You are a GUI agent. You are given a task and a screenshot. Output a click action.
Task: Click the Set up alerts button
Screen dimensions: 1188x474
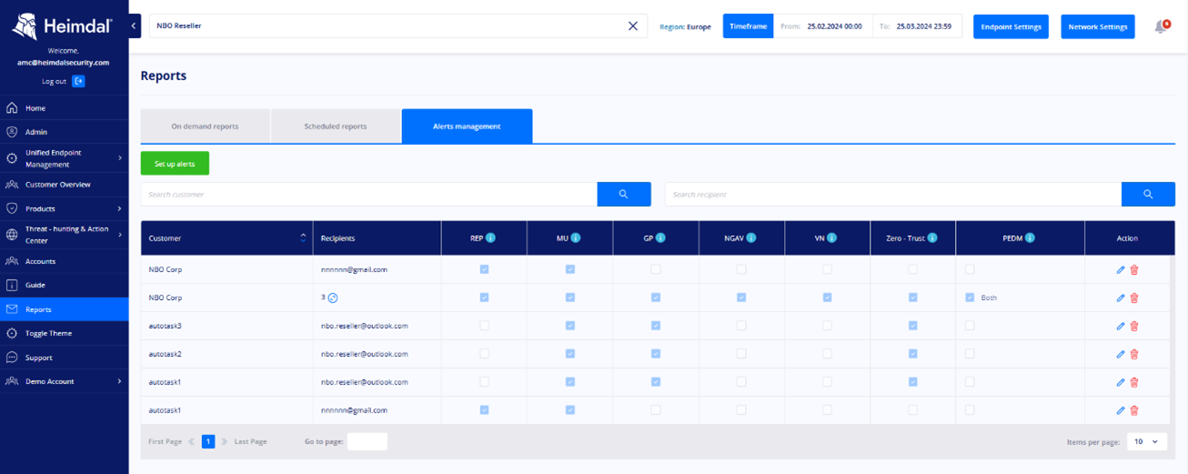pyautogui.click(x=175, y=163)
